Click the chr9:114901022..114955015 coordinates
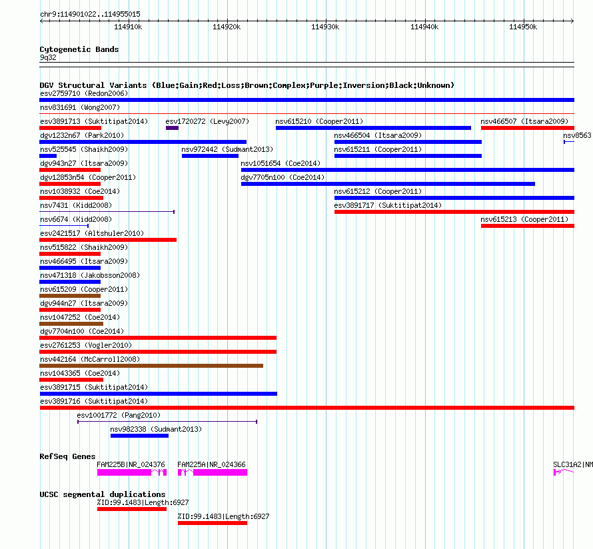593x549 pixels. tap(90, 14)
